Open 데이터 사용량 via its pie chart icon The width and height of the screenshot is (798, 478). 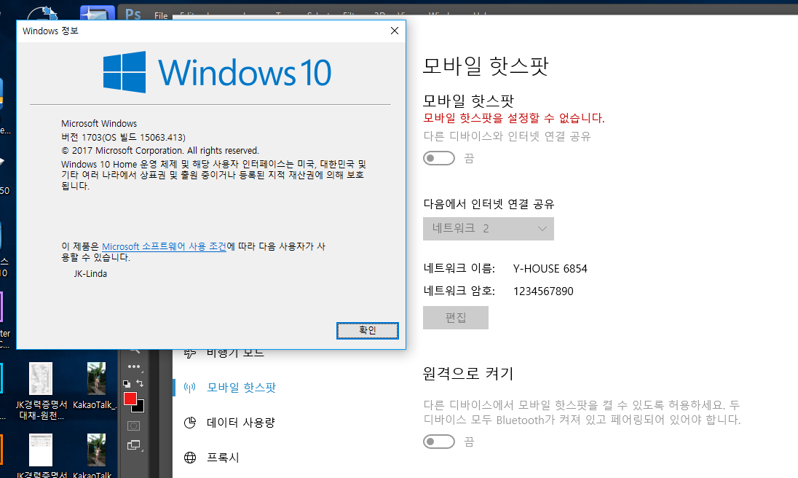click(x=190, y=423)
